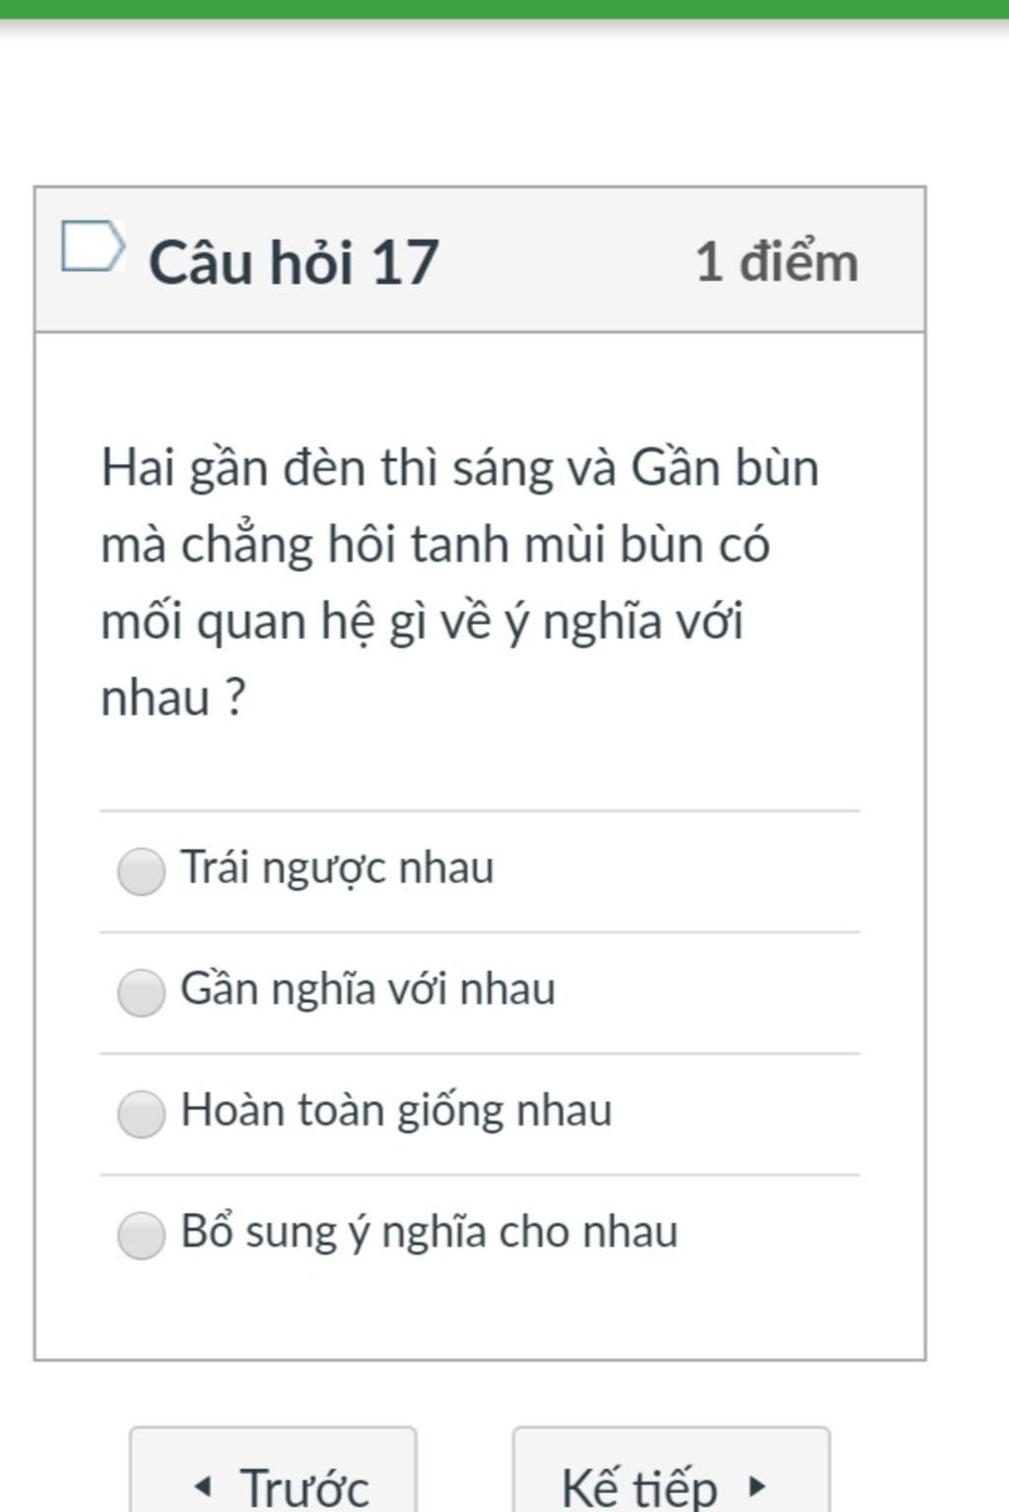Click the '1 điểm' score label

[776, 262]
